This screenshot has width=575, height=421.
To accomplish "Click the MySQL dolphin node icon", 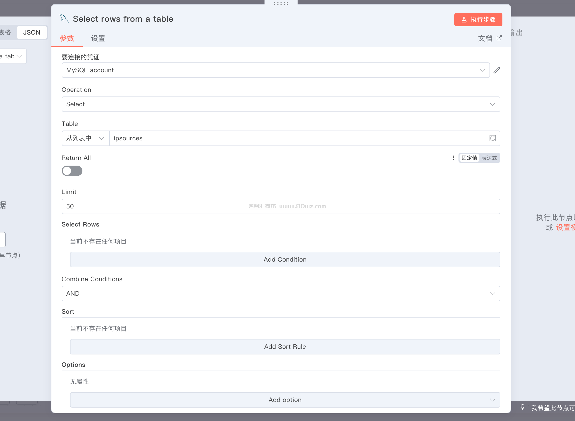I will click(x=64, y=19).
